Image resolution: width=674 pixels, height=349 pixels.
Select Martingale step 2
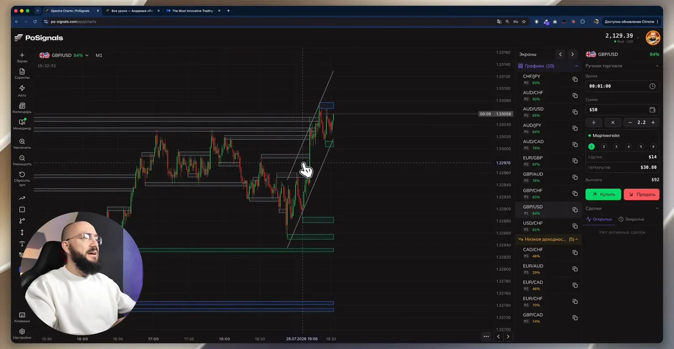(x=604, y=147)
